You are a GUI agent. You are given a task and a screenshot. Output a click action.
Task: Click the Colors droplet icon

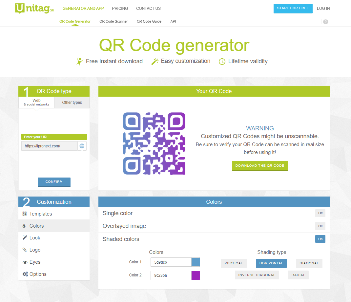coord(24,226)
